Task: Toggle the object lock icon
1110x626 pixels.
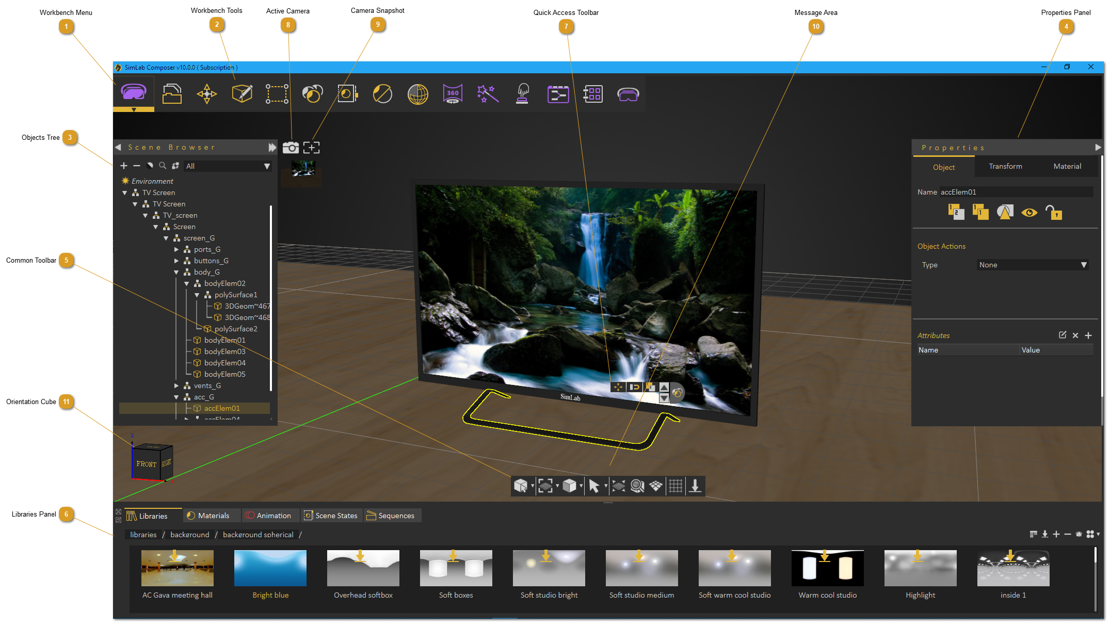Action: point(1053,212)
